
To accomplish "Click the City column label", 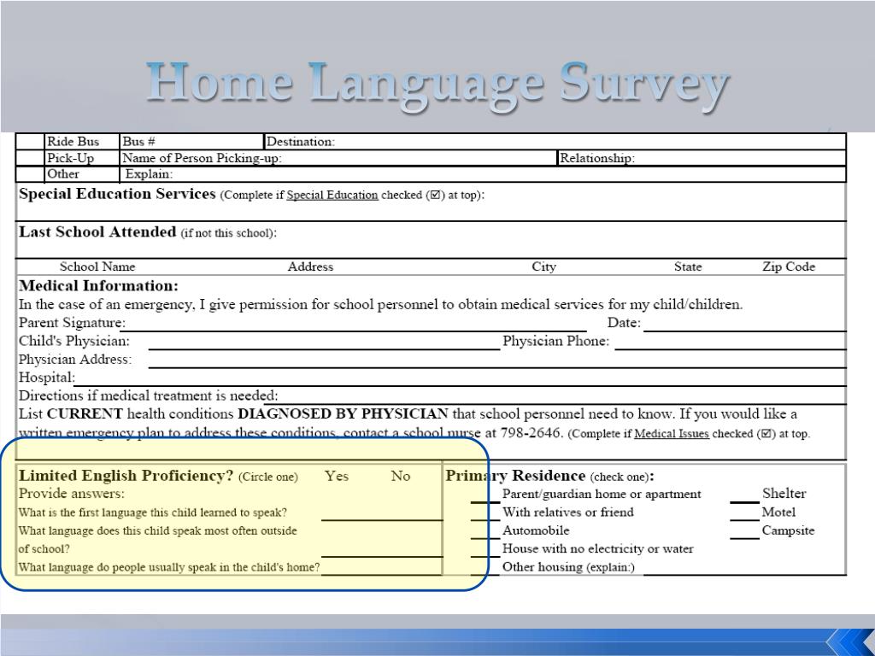I will 543,266.
